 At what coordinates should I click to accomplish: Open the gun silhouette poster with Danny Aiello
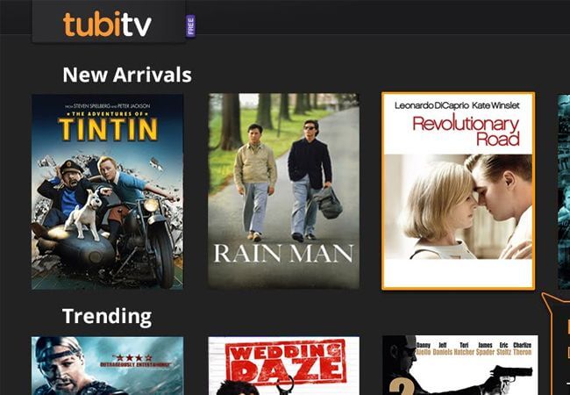[460, 365]
